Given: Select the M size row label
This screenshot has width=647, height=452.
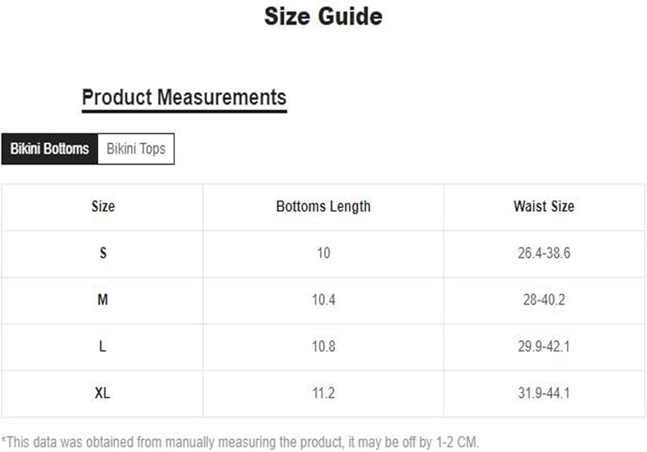Looking at the screenshot, I should click(x=103, y=300).
